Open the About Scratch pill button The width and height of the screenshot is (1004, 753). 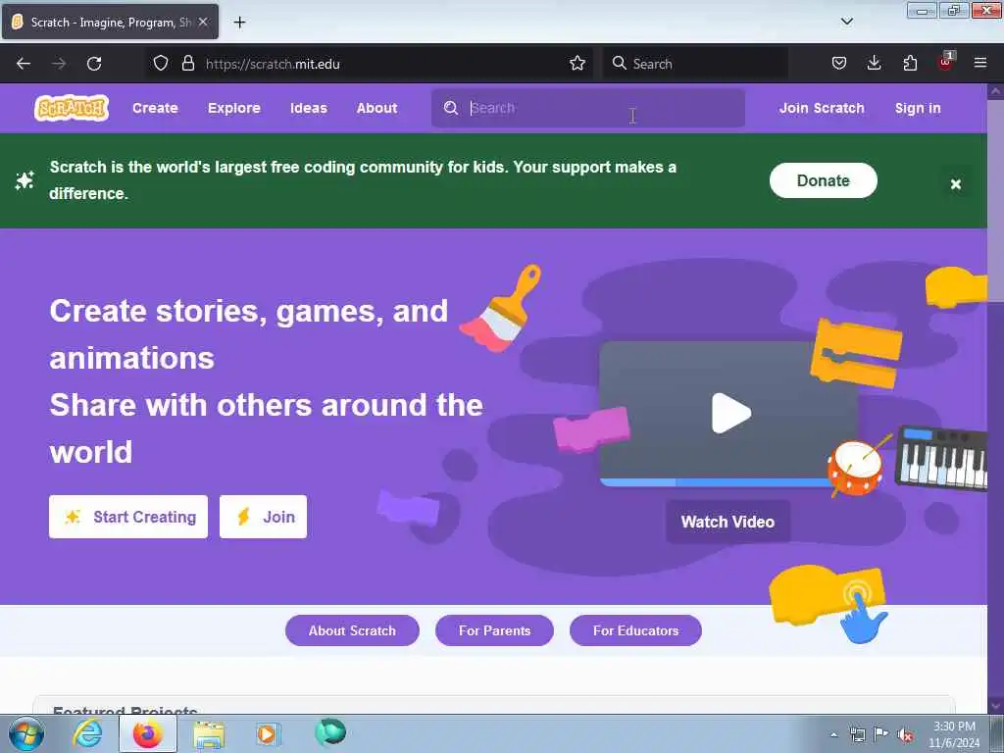click(352, 630)
